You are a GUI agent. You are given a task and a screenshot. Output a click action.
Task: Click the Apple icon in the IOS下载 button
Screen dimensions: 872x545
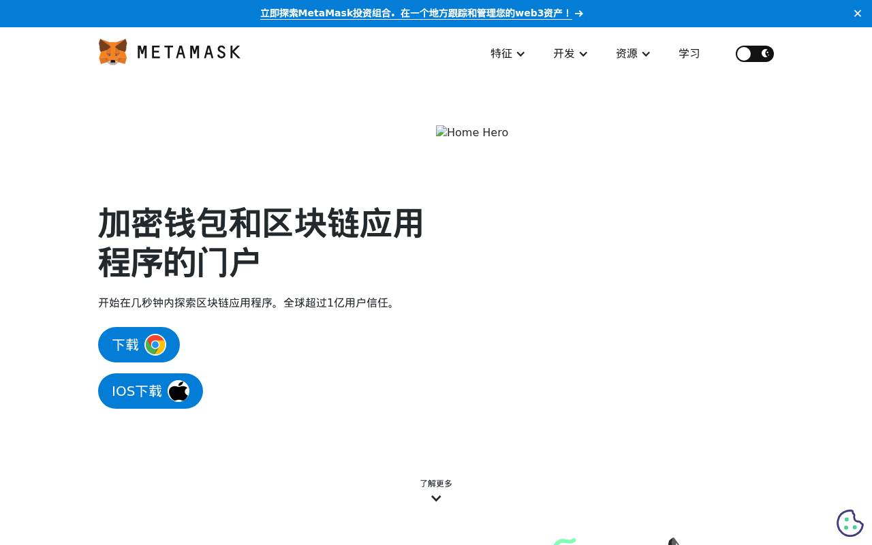(x=178, y=391)
